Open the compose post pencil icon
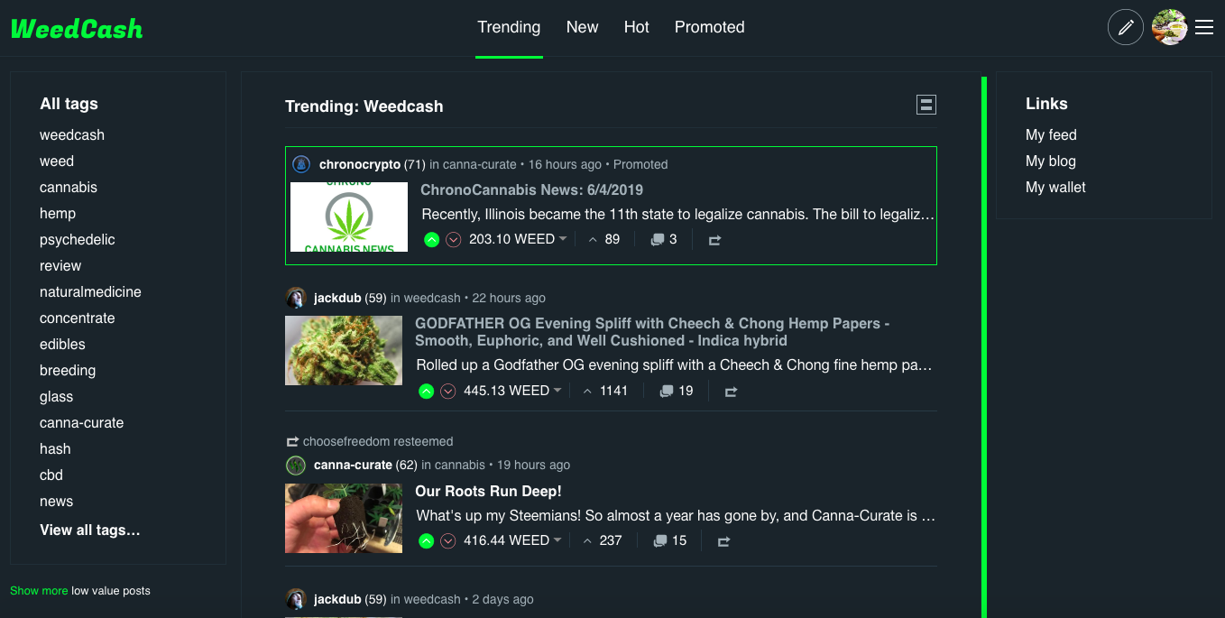The height and width of the screenshot is (618, 1225). 1125,28
